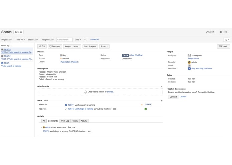Viewport: 232px width, 165px height.
Task: Click the Medium priority arrow icon
Action: click(x=61, y=59)
